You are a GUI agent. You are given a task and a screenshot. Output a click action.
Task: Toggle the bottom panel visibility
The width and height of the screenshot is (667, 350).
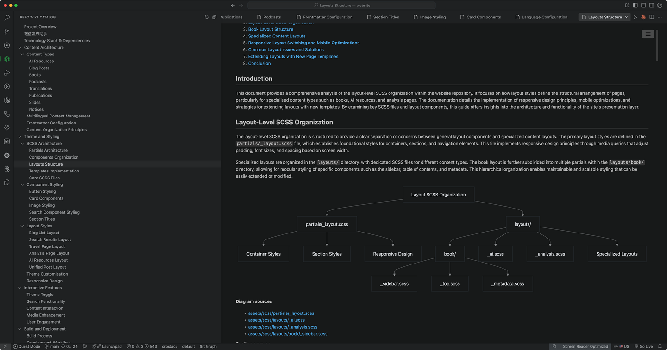click(643, 6)
